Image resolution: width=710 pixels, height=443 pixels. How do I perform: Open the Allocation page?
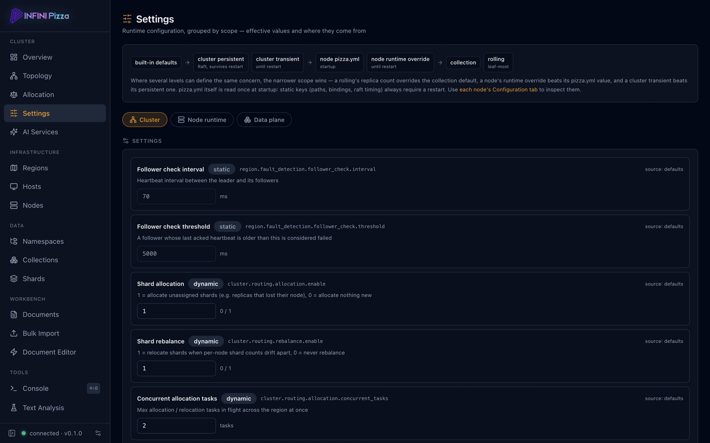click(55, 95)
